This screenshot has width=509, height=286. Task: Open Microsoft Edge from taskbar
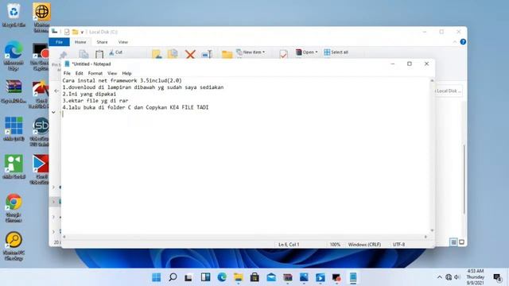point(222,277)
